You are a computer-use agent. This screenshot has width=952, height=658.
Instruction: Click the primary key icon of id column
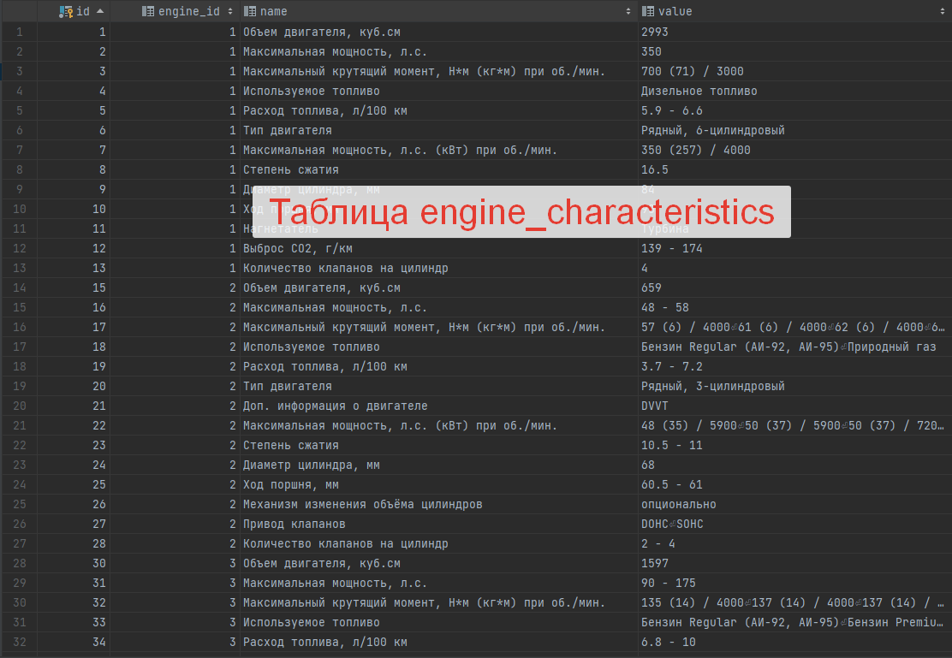click(x=66, y=11)
